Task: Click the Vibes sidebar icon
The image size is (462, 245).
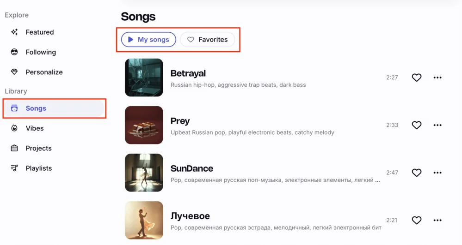Action: pyautogui.click(x=14, y=128)
